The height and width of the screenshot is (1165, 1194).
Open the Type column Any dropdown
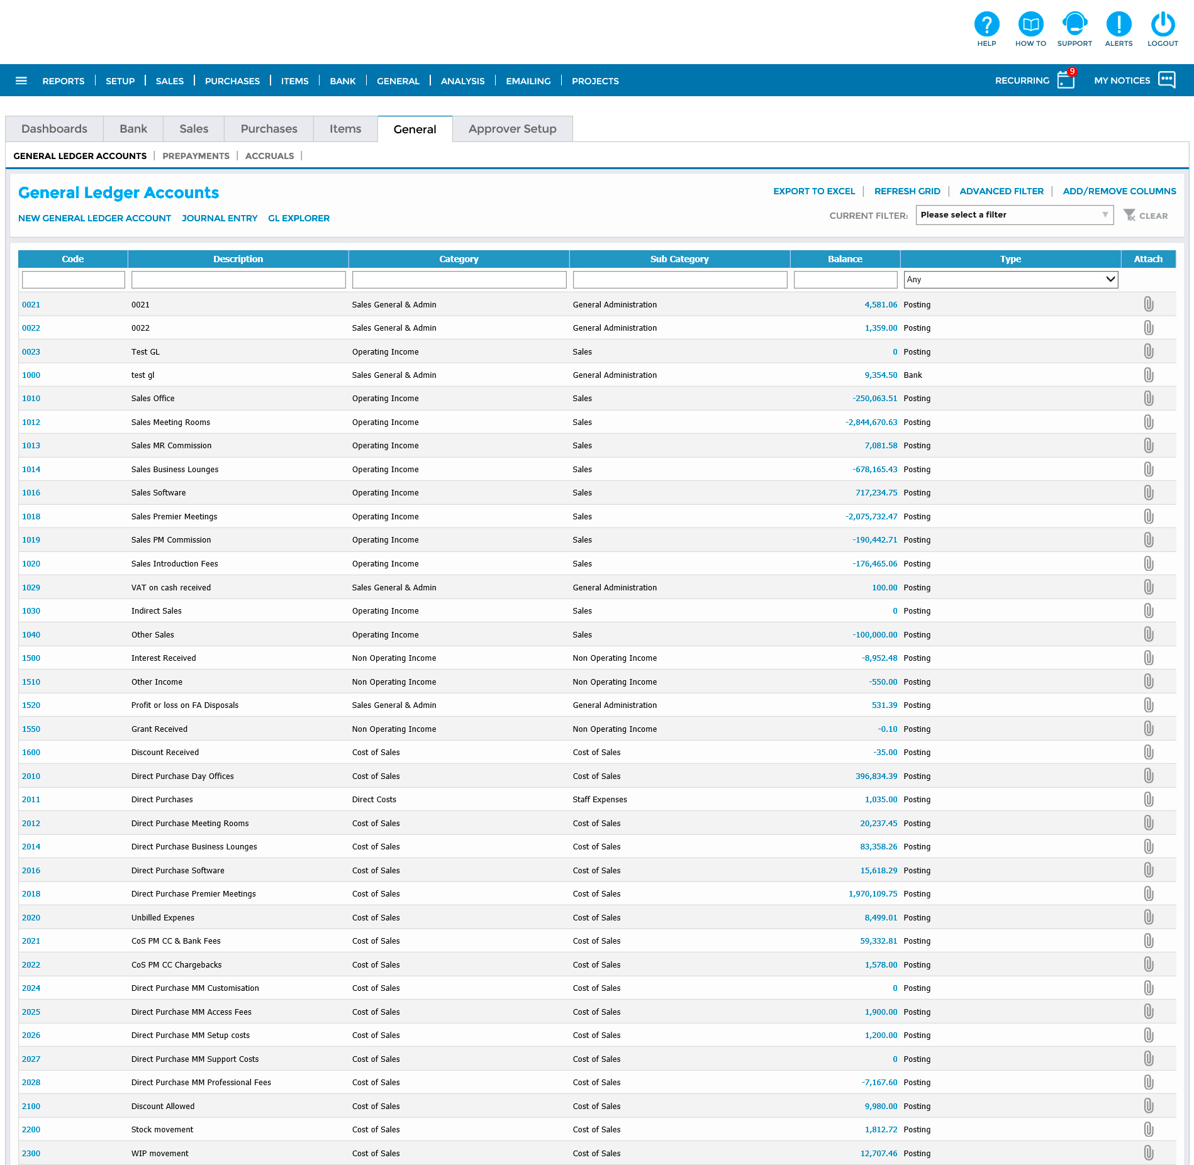pos(1010,279)
